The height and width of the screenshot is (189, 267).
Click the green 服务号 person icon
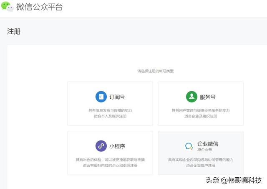point(191,97)
